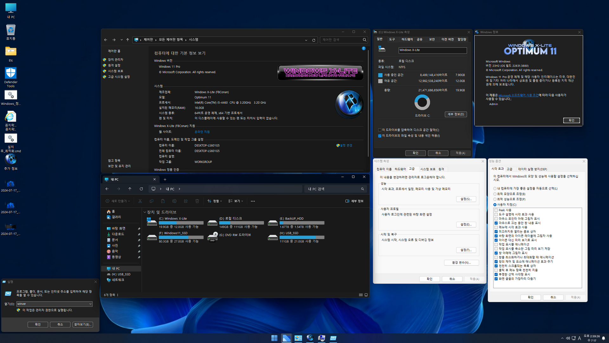Viewport: 609px width, 343px height.
Task: Click the Windows Start button on taskbar
Action: [274, 338]
